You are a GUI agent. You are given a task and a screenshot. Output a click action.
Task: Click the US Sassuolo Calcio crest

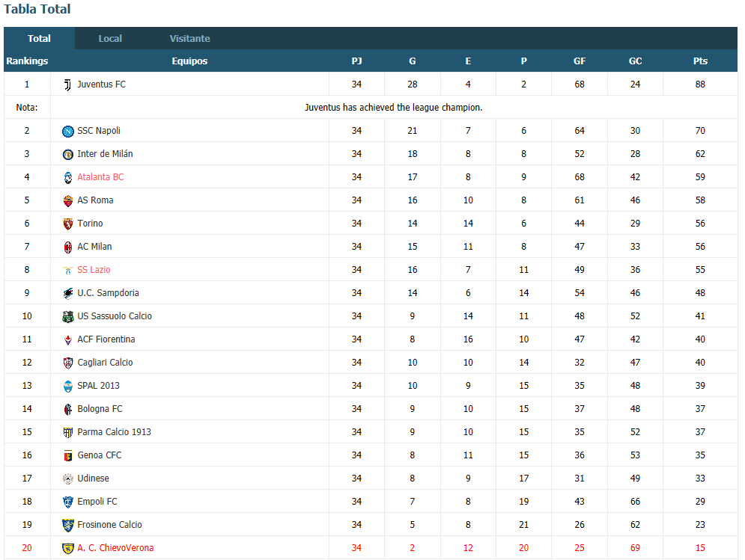coord(68,316)
